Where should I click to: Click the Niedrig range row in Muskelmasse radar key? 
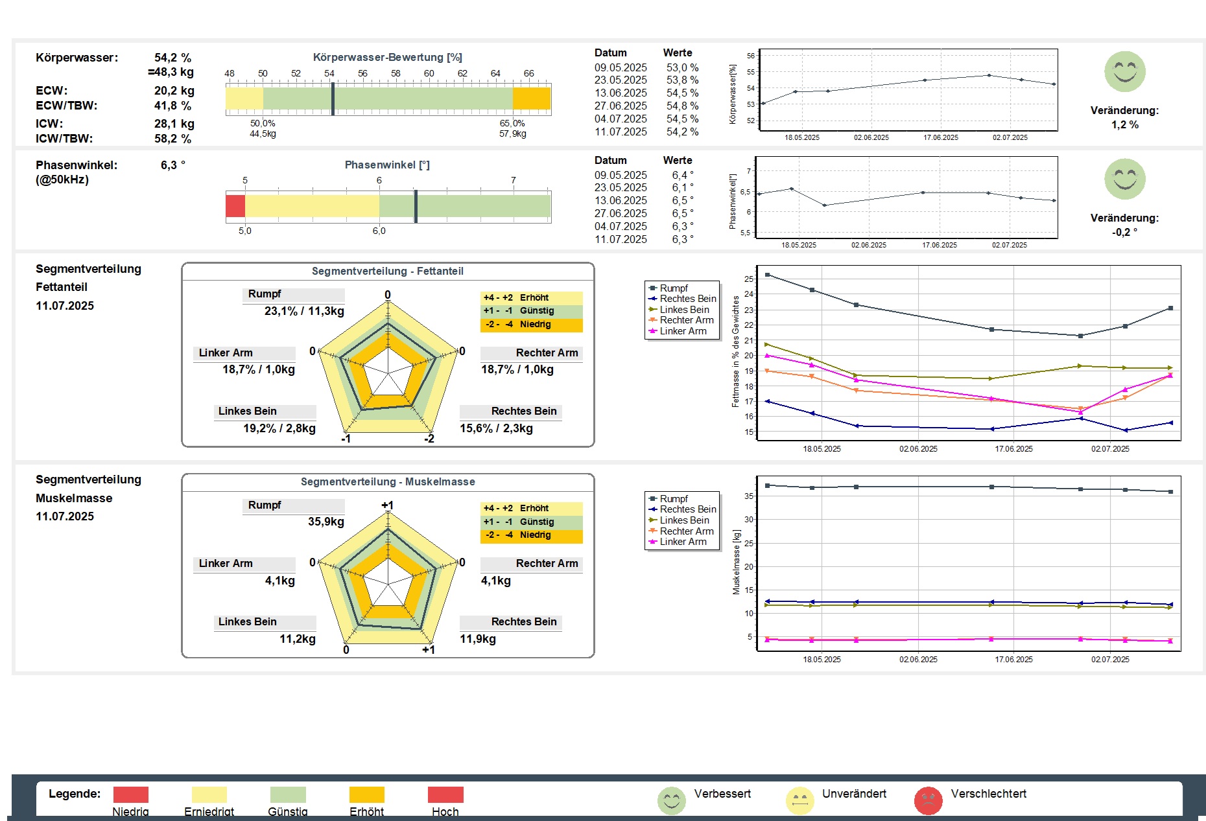(531, 535)
